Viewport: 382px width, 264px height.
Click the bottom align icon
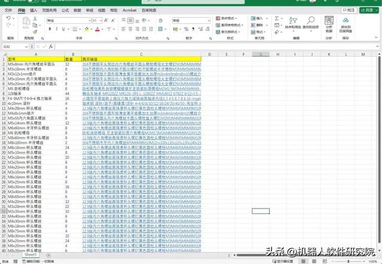tap(137, 20)
